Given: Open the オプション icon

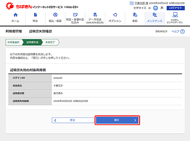Looking at the screenshot, I should point(115,15).
